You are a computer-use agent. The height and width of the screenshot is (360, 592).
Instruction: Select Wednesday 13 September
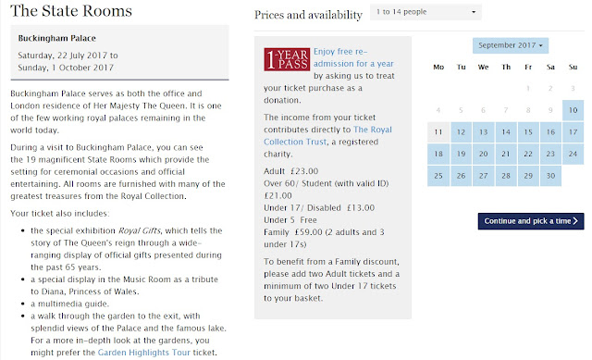pyautogui.click(x=483, y=132)
